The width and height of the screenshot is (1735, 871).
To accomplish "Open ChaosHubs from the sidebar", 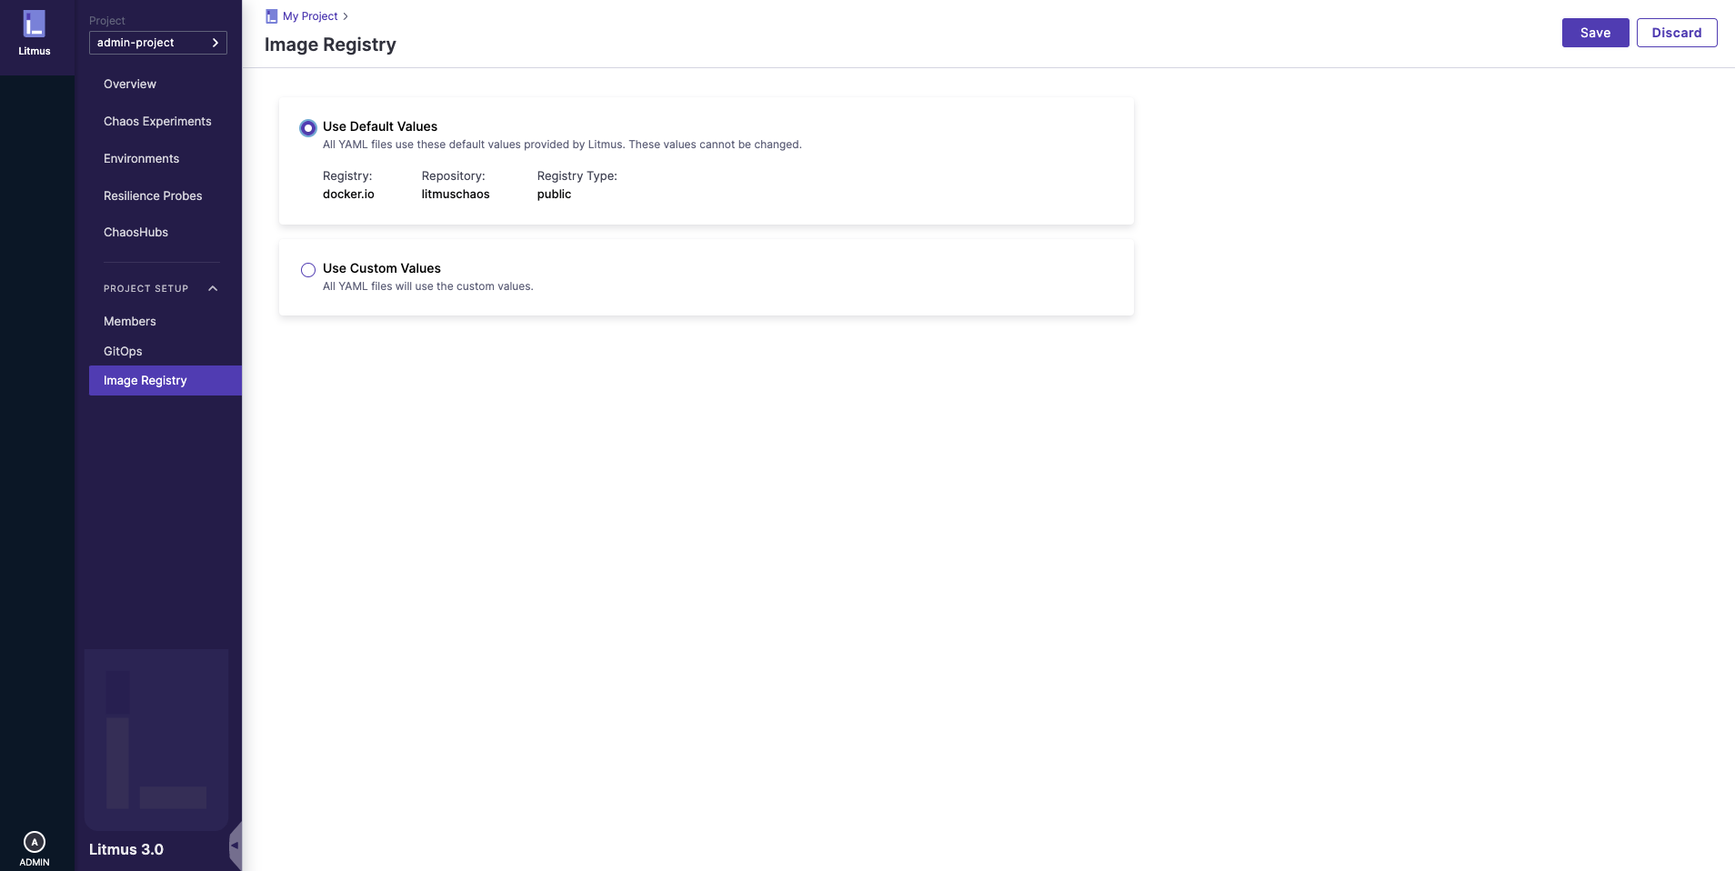I will (x=135, y=233).
